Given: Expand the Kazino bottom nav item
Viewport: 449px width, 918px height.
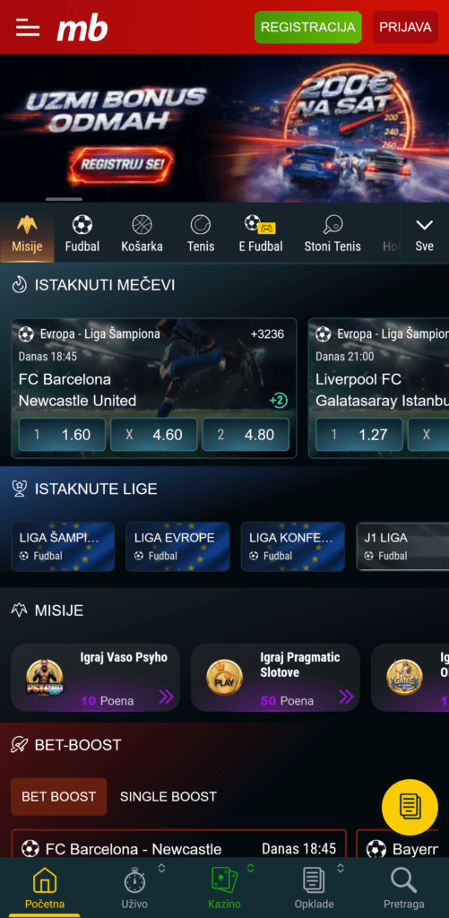Looking at the screenshot, I should (x=251, y=868).
